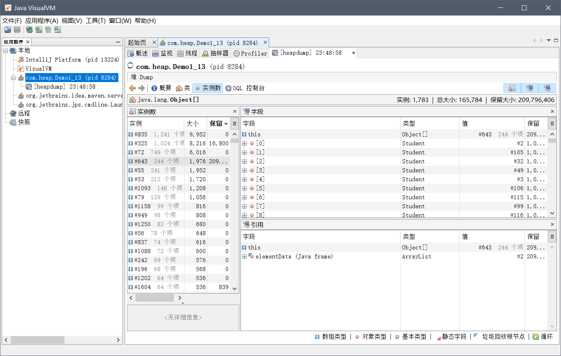Open the 应用程序(A) menu

click(x=42, y=20)
